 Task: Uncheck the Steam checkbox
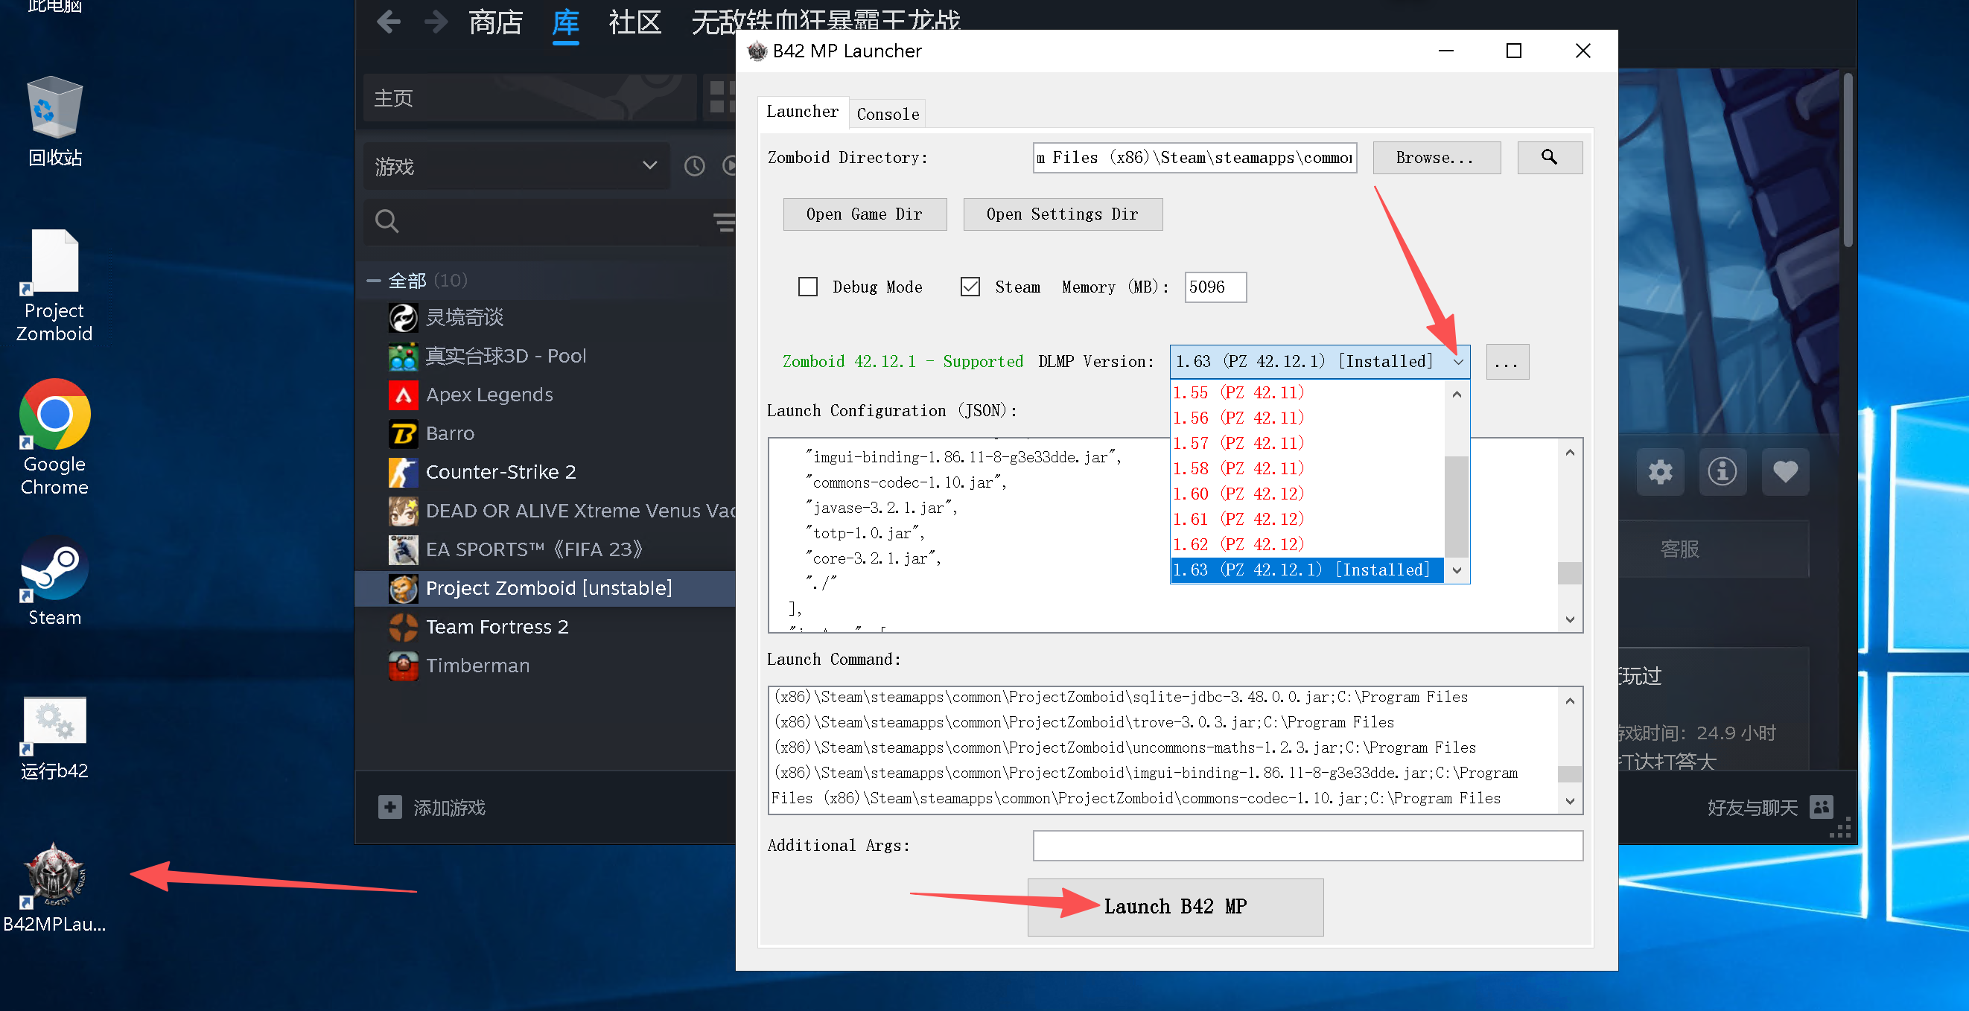point(970,287)
